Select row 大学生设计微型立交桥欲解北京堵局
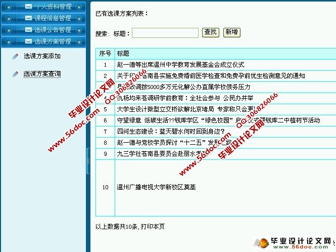Image resolution: width=336 pixels, height=252 pixels. [216, 109]
